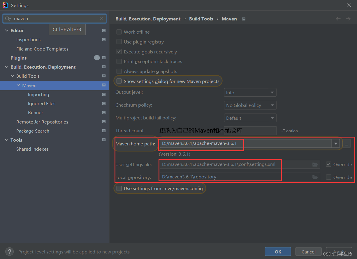Viewport: 357px width, 259px height.
Task: Check Use settings from .mvn/maven.config
Action: (x=119, y=188)
